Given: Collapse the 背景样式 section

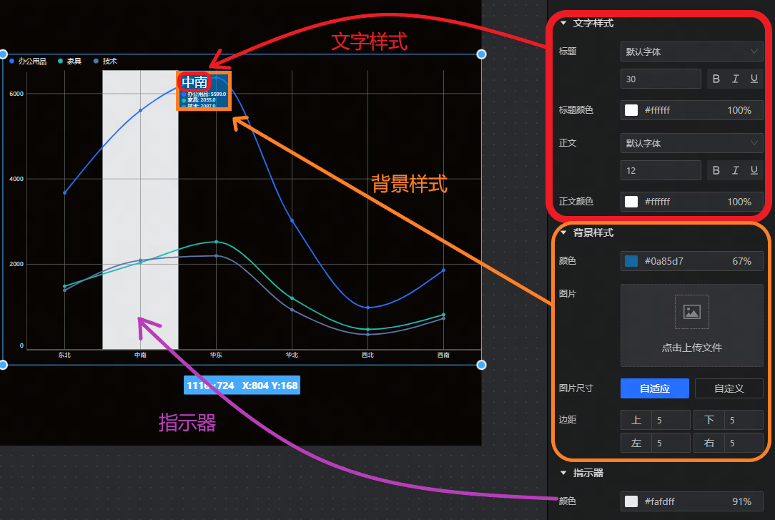Looking at the screenshot, I should pyautogui.click(x=563, y=233).
